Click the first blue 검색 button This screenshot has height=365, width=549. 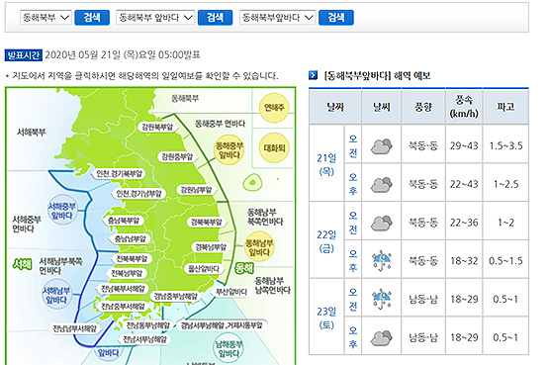click(92, 18)
